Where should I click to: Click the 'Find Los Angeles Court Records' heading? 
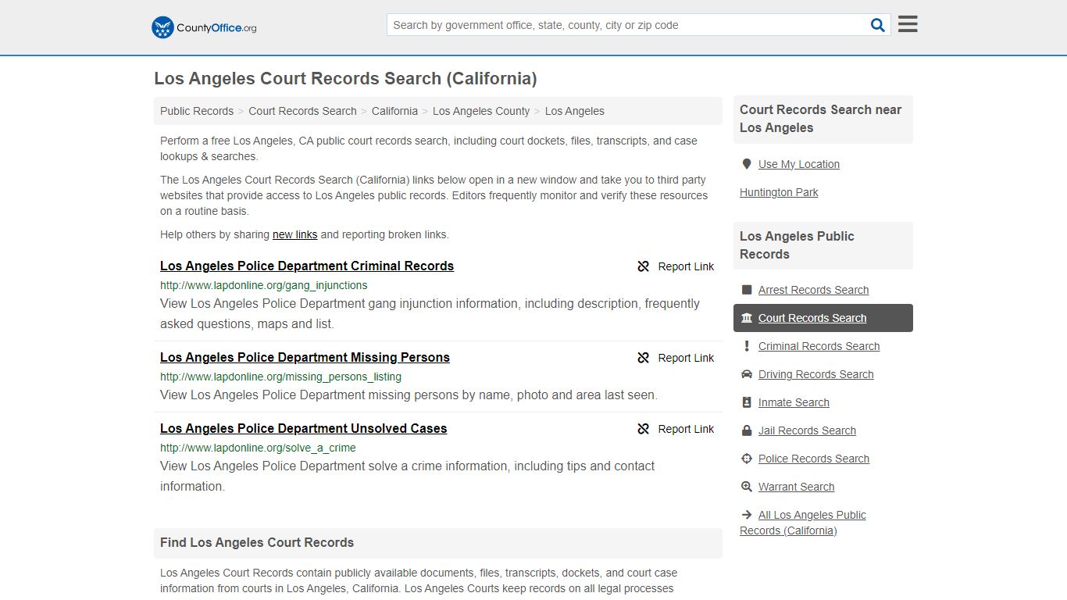pyautogui.click(x=257, y=542)
